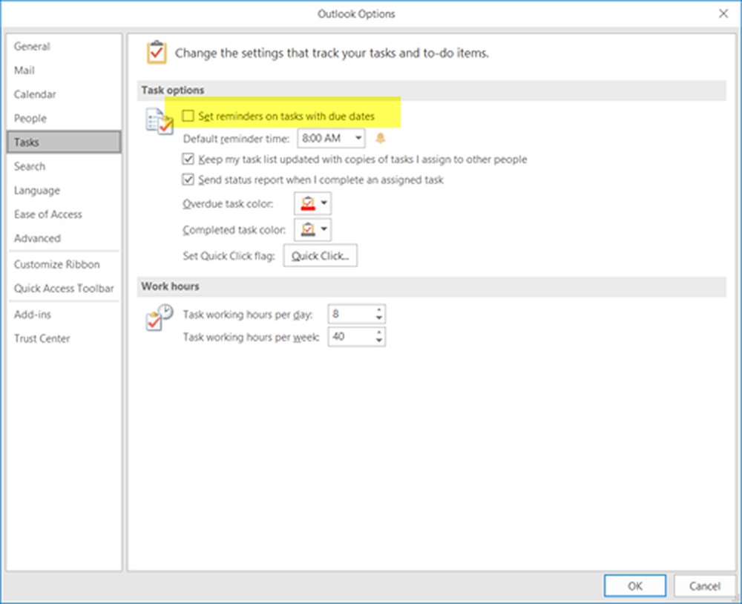This screenshot has width=742, height=604.
Task: Expand the Overdue task color picker
Action: pos(325,203)
